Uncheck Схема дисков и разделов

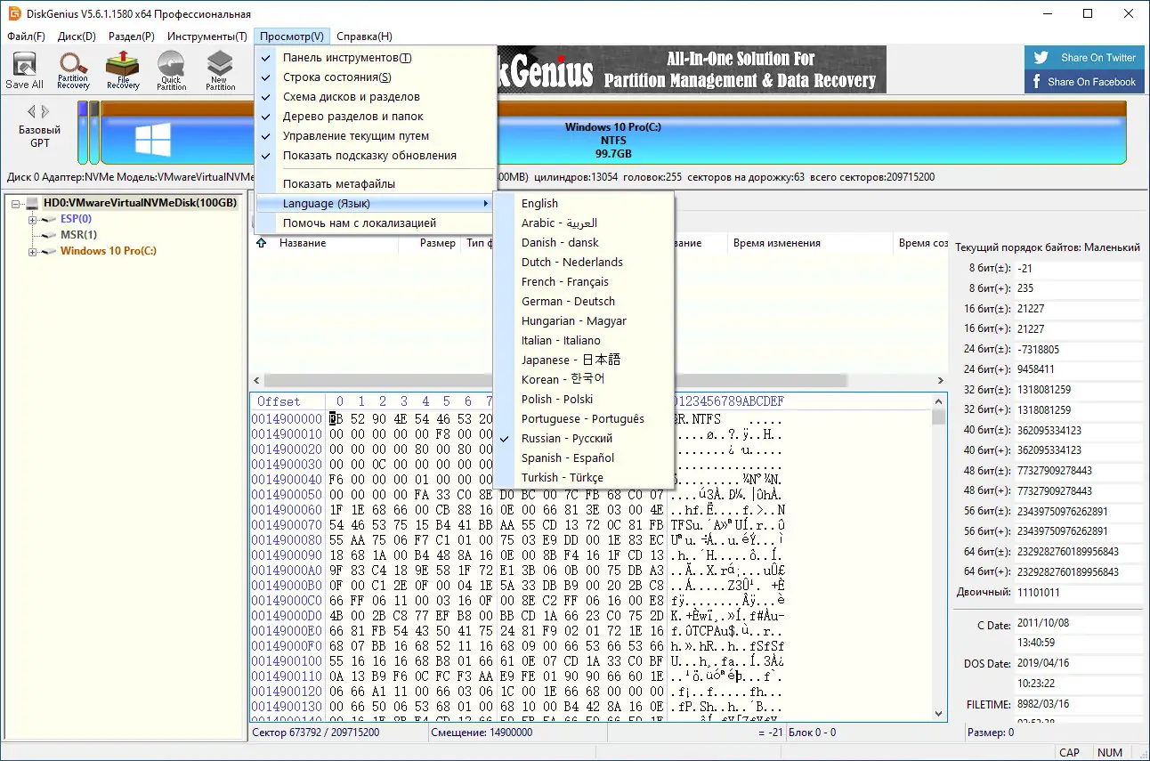pos(375,97)
